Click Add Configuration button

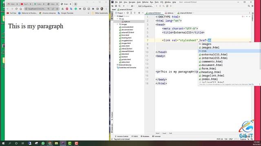pyautogui.click(x=145, y=6)
